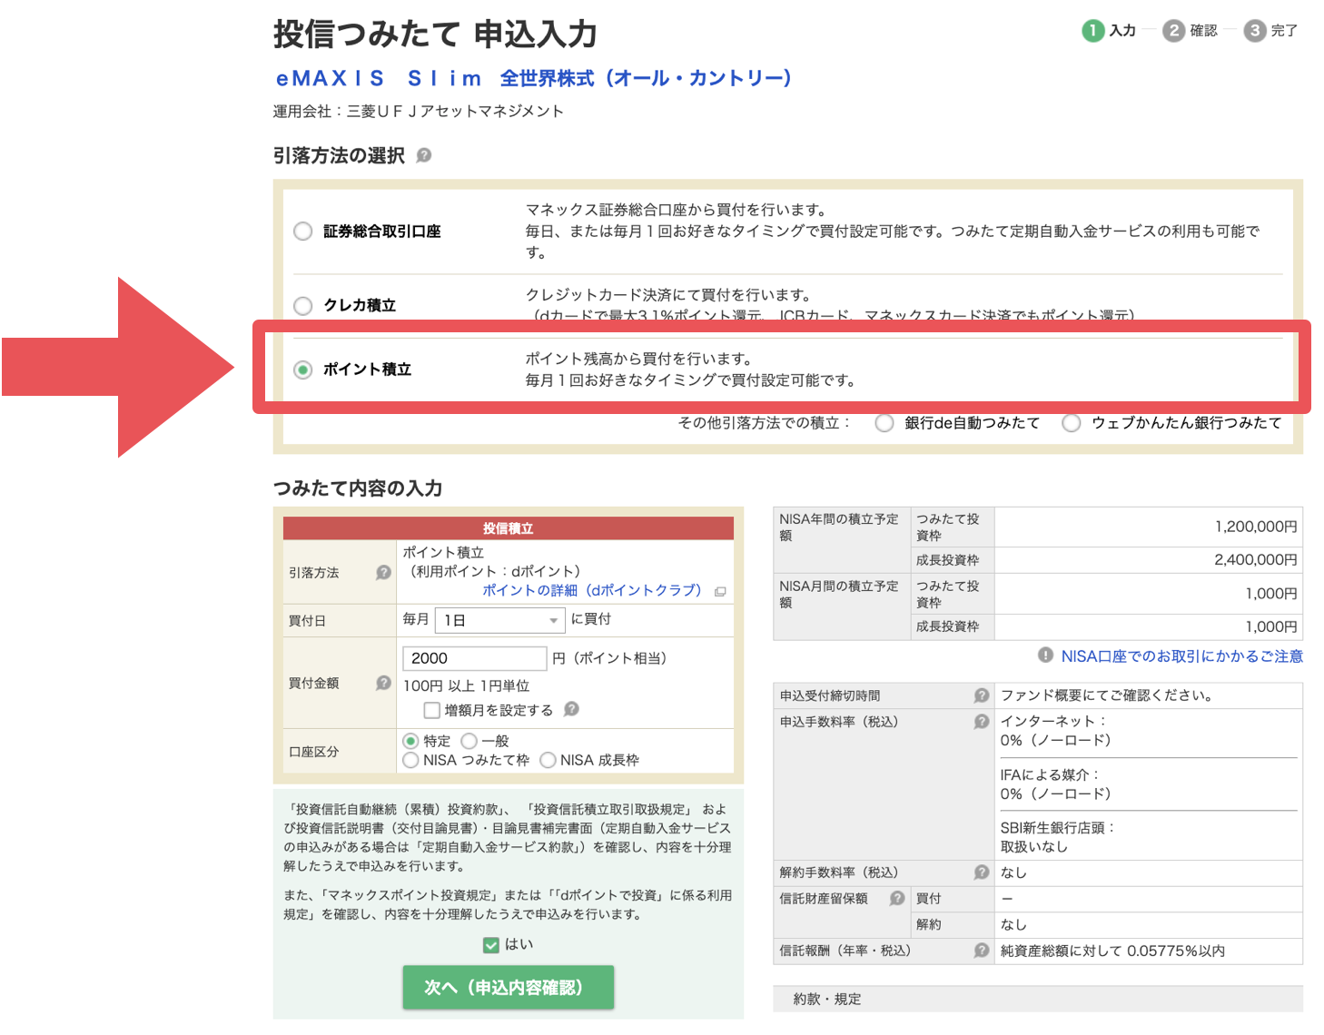
Task: Enable 増額月を設定する checkbox
Action: [432, 710]
